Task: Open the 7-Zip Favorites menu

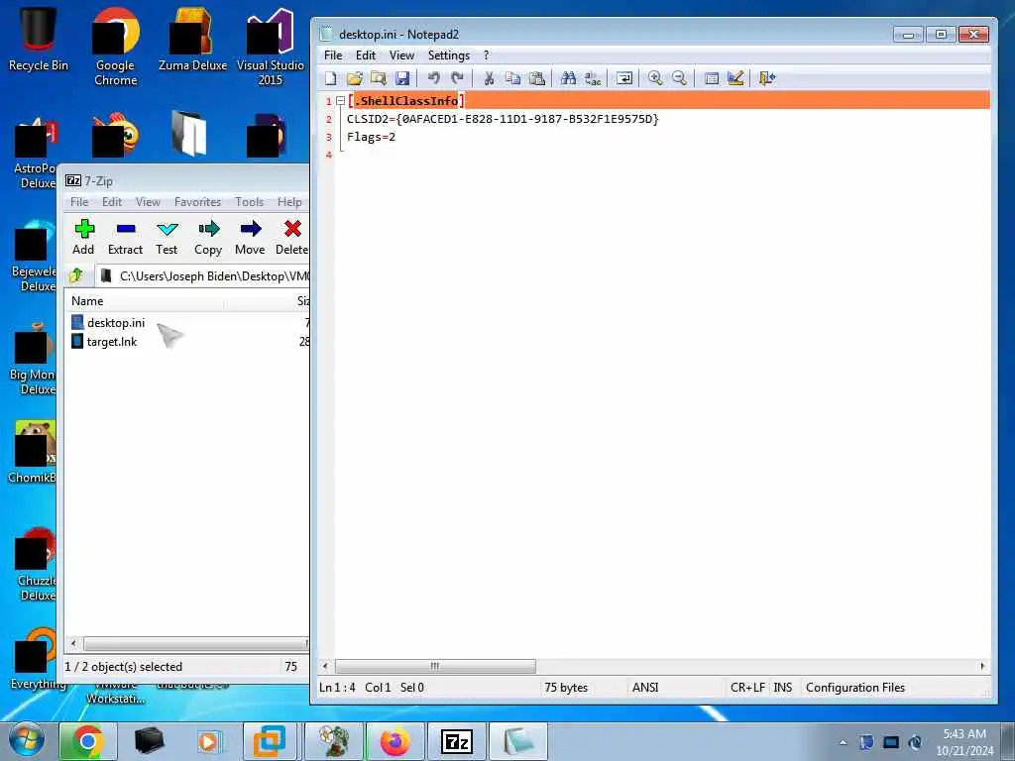Action: 197,202
